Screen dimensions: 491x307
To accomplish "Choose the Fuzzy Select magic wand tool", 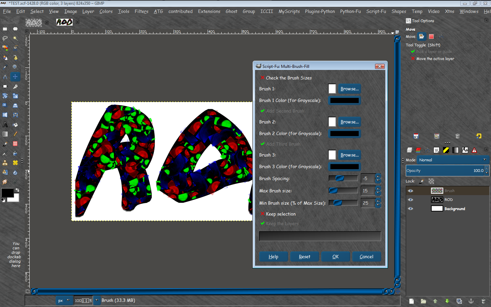I will pyautogui.click(x=15, y=38).
